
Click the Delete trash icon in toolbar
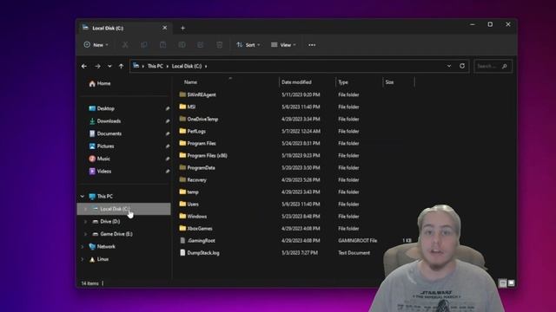click(x=220, y=45)
